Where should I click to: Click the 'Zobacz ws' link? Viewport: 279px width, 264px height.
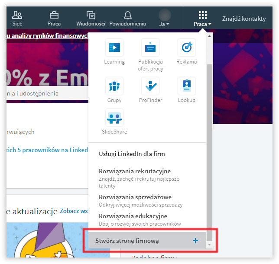point(74,211)
